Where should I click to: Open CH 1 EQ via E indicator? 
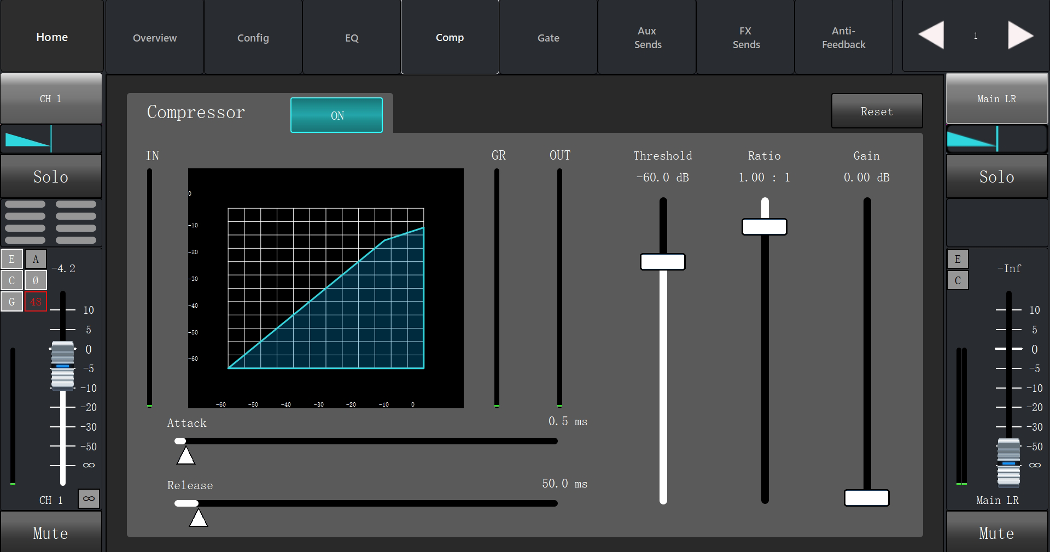[12, 259]
